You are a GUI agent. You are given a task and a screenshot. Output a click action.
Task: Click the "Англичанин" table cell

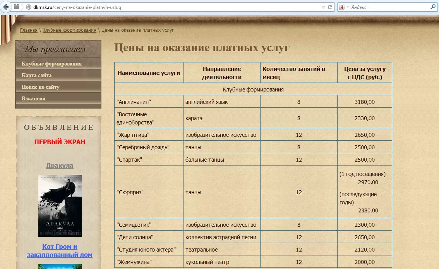pyautogui.click(x=149, y=102)
